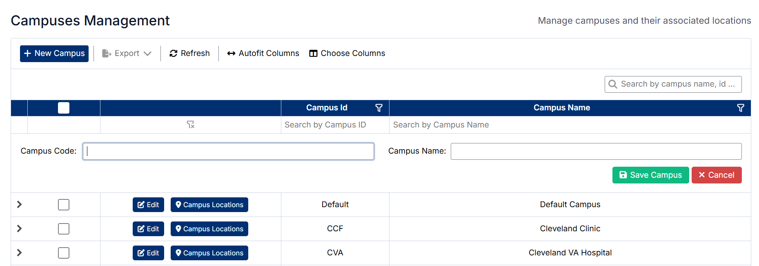The width and height of the screenshot is (759, 266).
Task: Click the New Campus button
Action: click(x=54, y=54)
